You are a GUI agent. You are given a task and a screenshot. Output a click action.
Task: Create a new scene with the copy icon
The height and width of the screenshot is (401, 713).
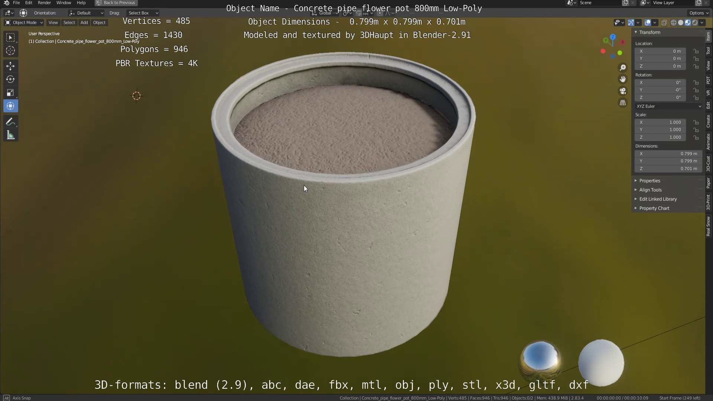[625, 3]
